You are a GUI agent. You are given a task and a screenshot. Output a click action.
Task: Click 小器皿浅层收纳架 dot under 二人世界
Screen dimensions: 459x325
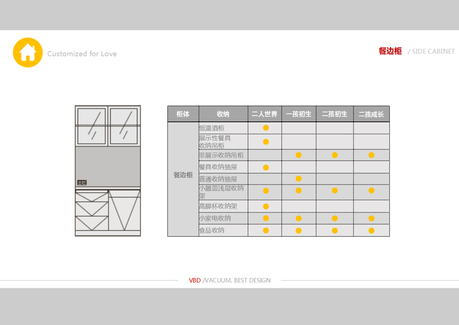[x=266, y=191]
